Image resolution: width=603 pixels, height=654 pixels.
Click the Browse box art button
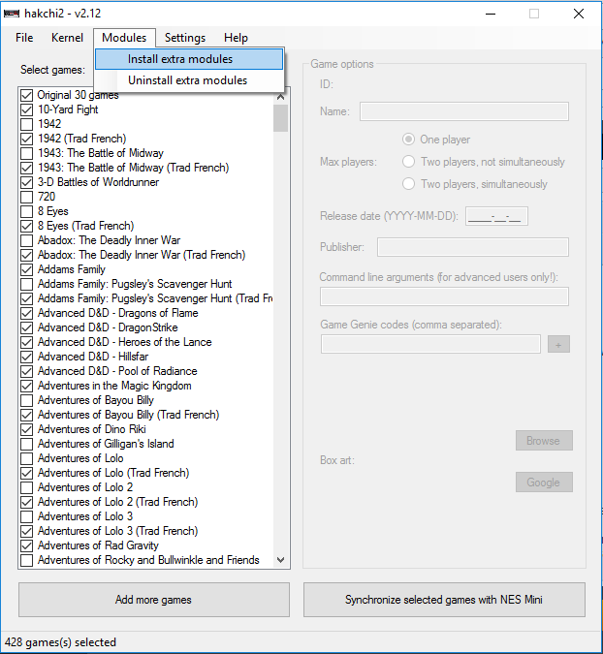[x=544, y=441]
